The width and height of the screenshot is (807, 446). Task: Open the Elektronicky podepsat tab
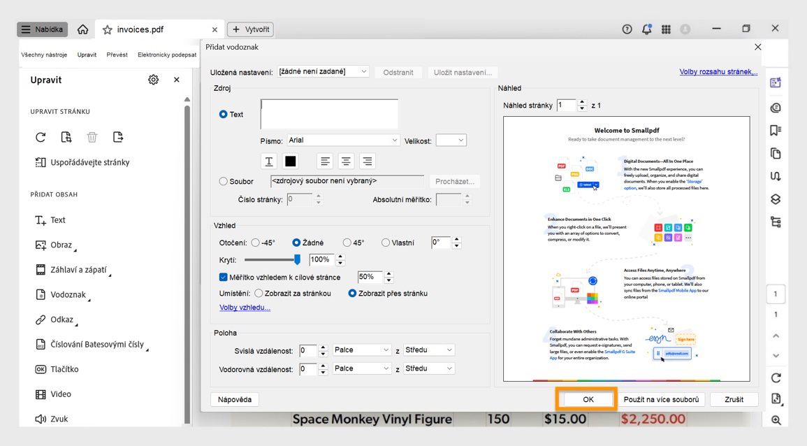[x=167, y=55]
